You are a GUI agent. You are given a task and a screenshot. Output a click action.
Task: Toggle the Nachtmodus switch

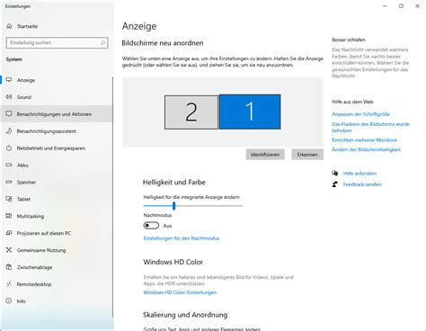(x=151, y=226)
